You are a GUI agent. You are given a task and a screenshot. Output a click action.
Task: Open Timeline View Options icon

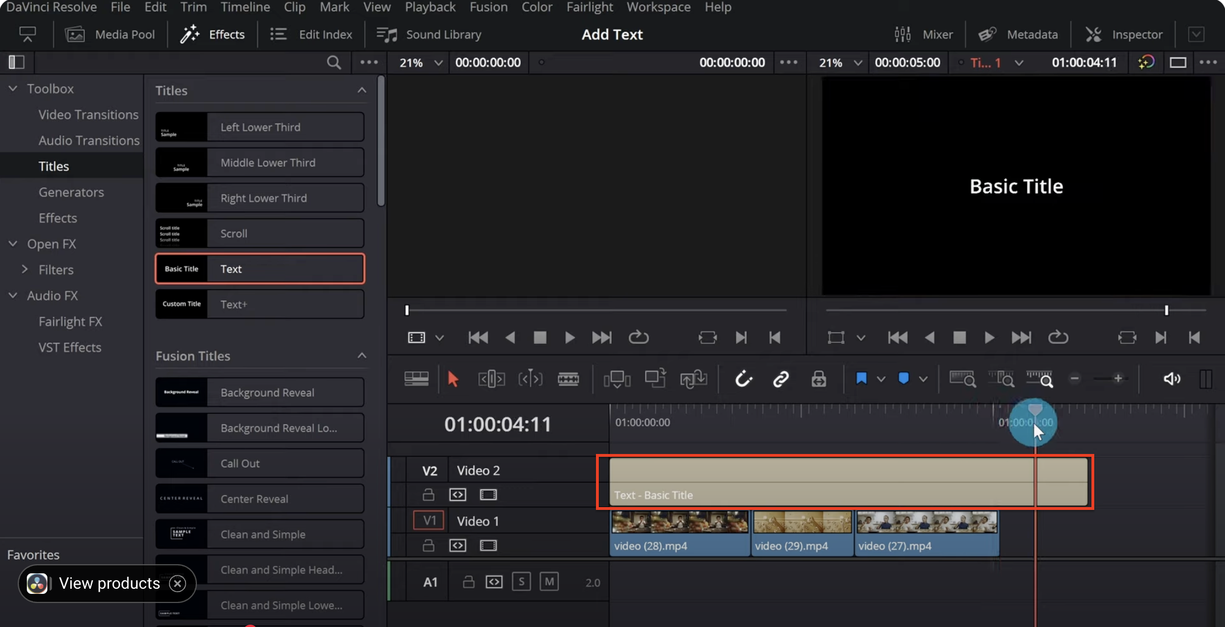coord(417,379)
